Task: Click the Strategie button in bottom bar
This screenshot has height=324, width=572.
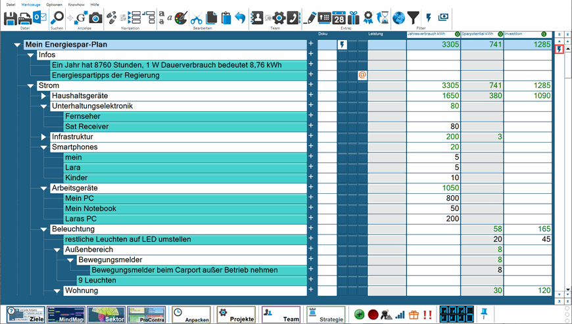Action: 325,314
